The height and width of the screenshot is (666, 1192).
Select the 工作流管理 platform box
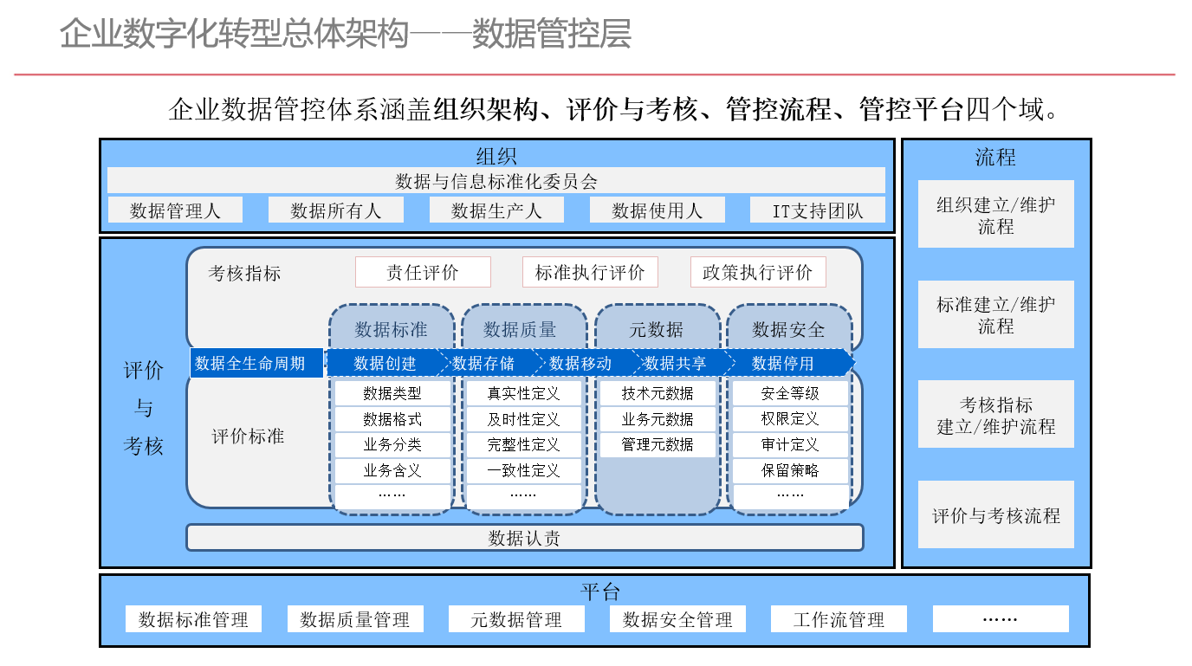[x=839, y=619]
